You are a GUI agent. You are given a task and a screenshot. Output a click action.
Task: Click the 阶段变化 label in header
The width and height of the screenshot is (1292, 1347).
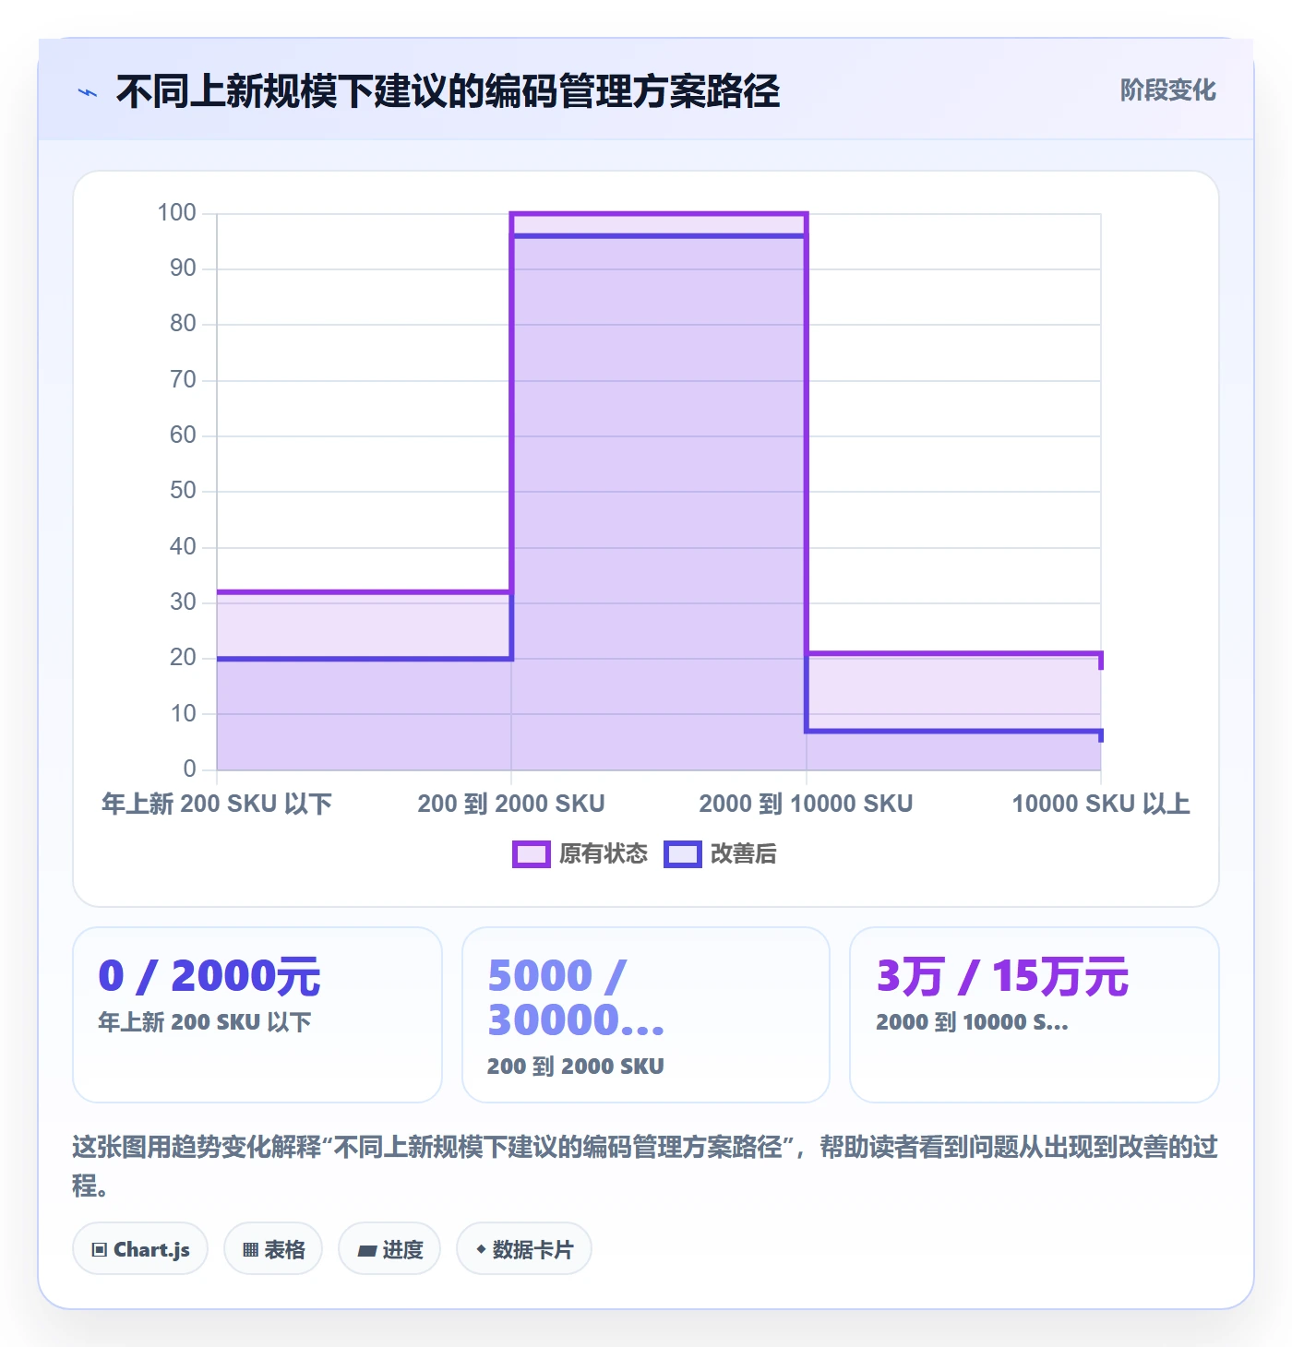(x=1167, y=90)
